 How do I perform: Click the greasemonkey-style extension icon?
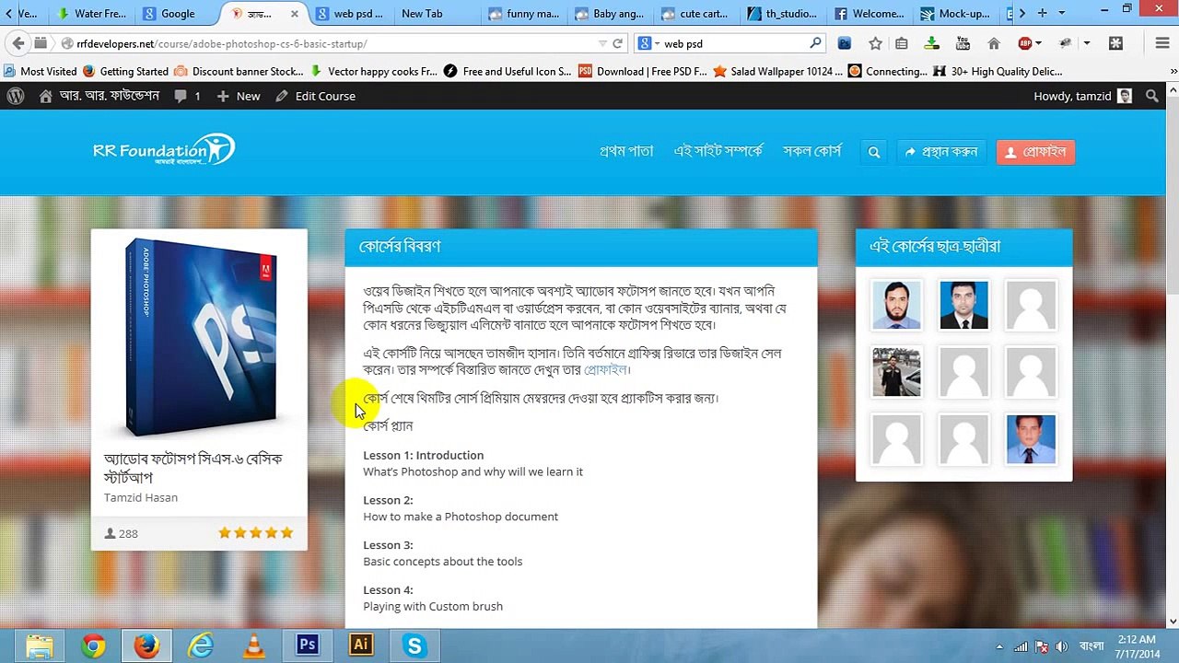pyautogui.click(x=1067, y=43)
